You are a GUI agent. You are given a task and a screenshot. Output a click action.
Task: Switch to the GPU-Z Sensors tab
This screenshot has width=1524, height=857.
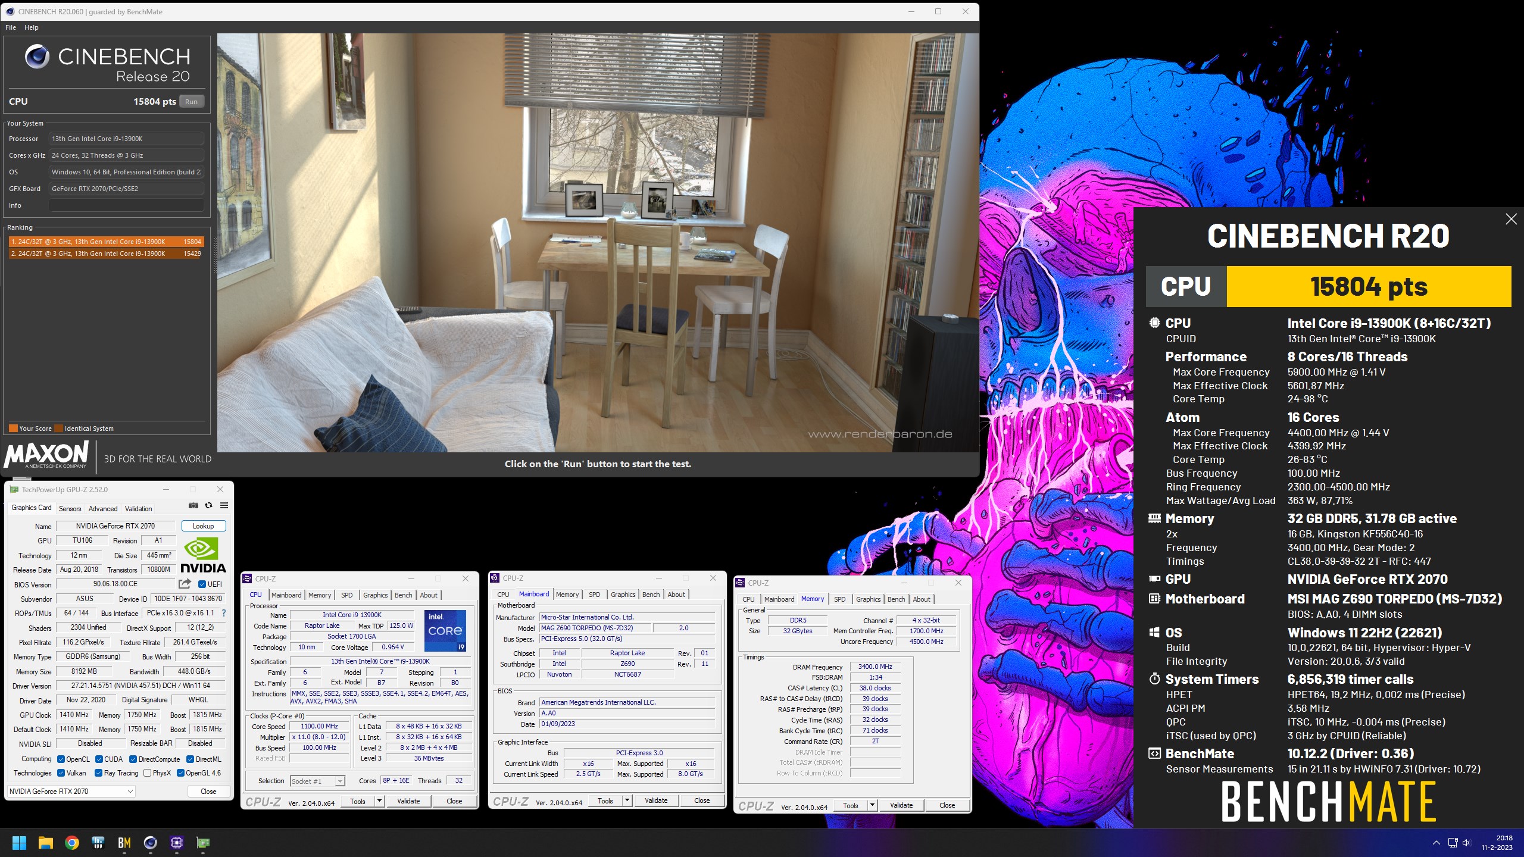coord(70,508)
